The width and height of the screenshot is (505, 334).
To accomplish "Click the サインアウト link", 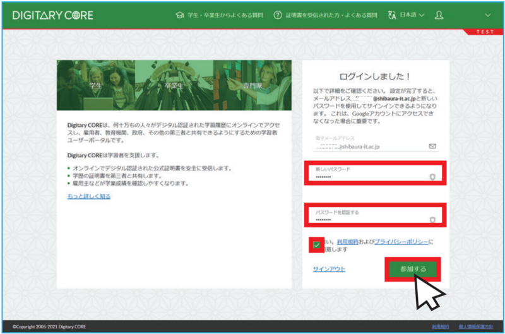I will pos(329,269).
